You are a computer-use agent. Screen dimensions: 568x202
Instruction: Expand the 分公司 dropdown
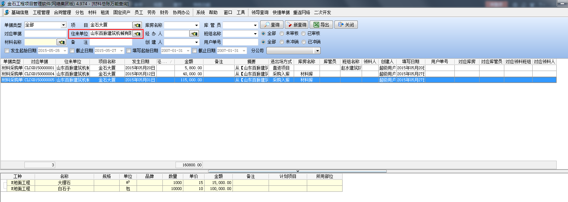[x=317, y=51]
